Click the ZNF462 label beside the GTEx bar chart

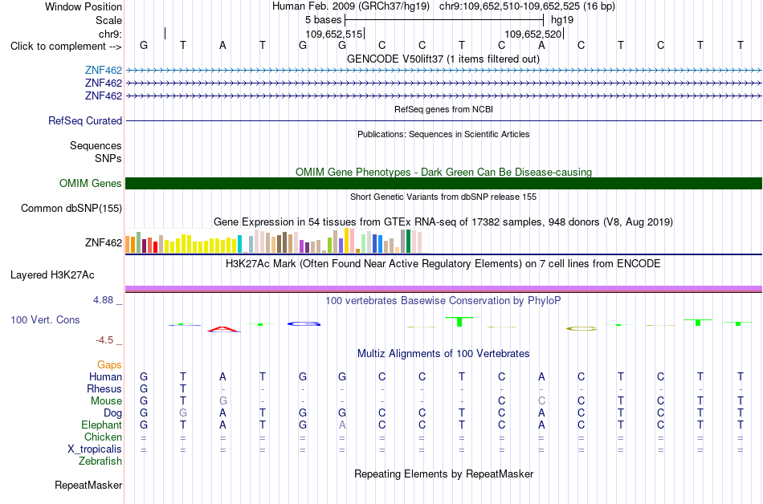click(103, 242)
